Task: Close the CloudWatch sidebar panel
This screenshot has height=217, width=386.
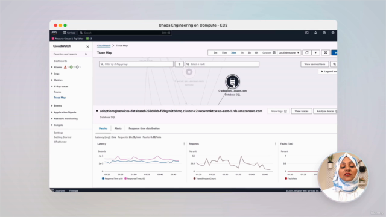Action: coord(87,46)
